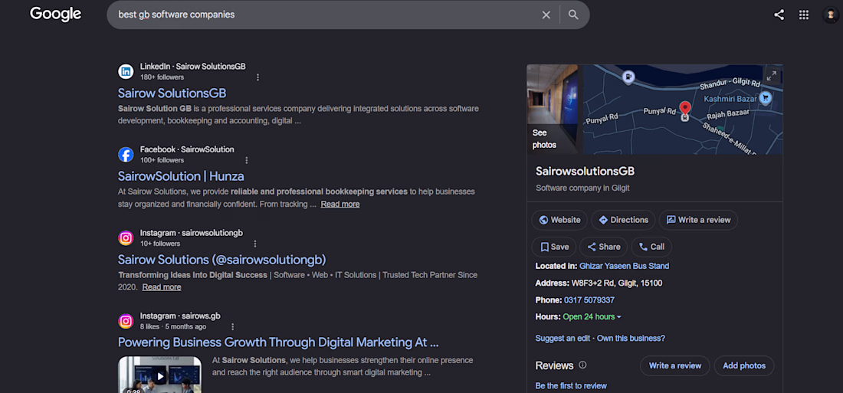Open Sairow Solutions (@sairowsolutiongb) result
Image resolution: width=843 pixels, height=393 pixels.
click(222, 259)
